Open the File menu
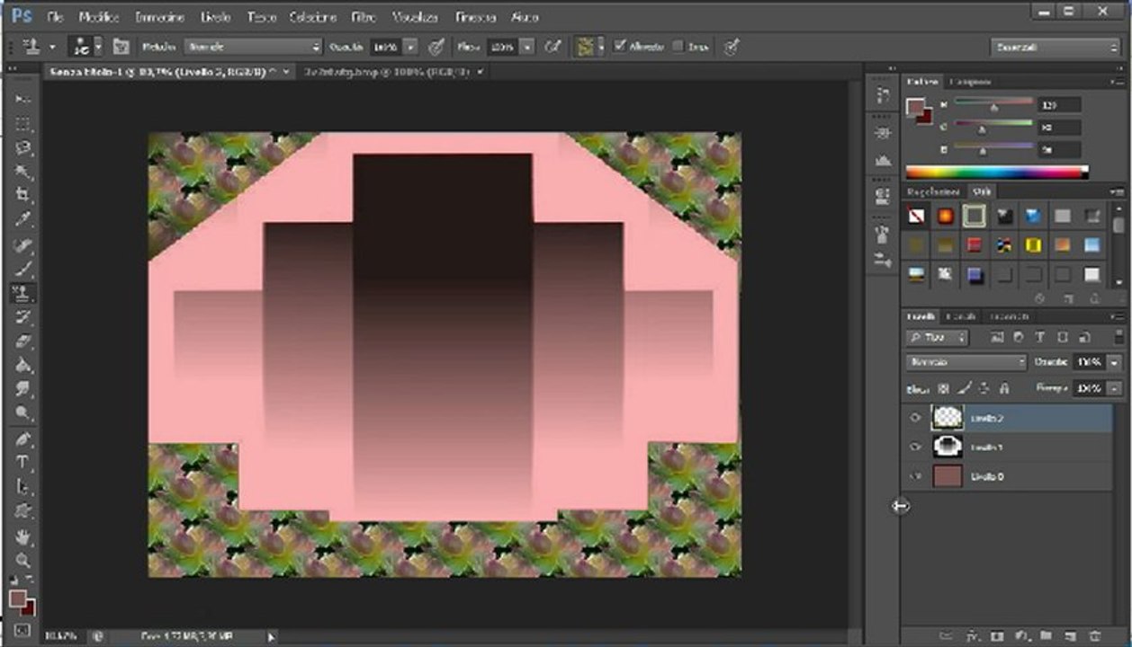The image size is (1132, 647). pyautogui.click(x=55, y=17)
